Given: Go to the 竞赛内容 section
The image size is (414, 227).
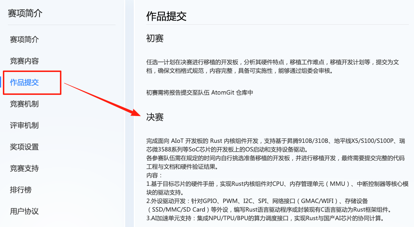Looking at the screenshot, I should click(x=24, y=61).
